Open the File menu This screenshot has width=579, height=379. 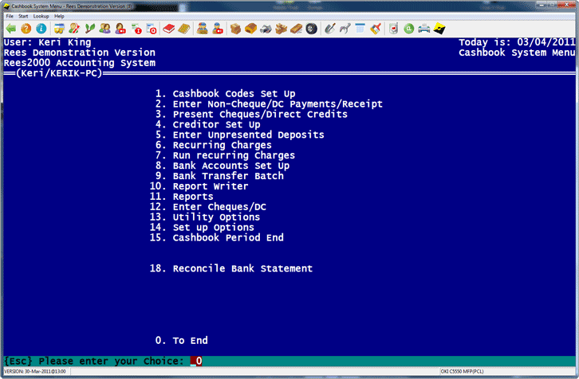10,16
